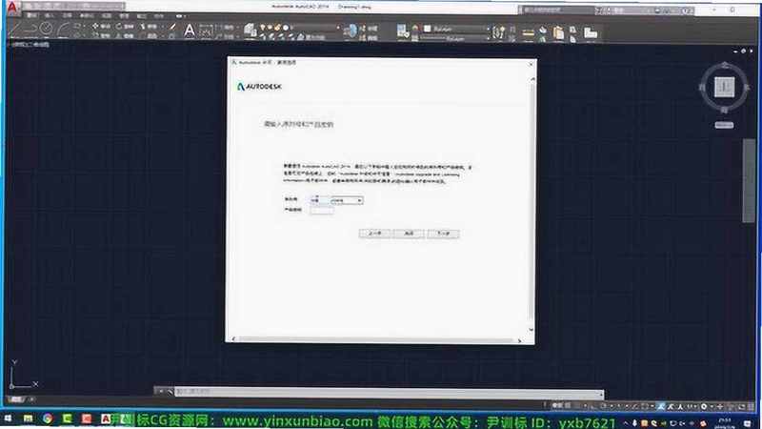Click the Model layout tab

coord(16,399)
